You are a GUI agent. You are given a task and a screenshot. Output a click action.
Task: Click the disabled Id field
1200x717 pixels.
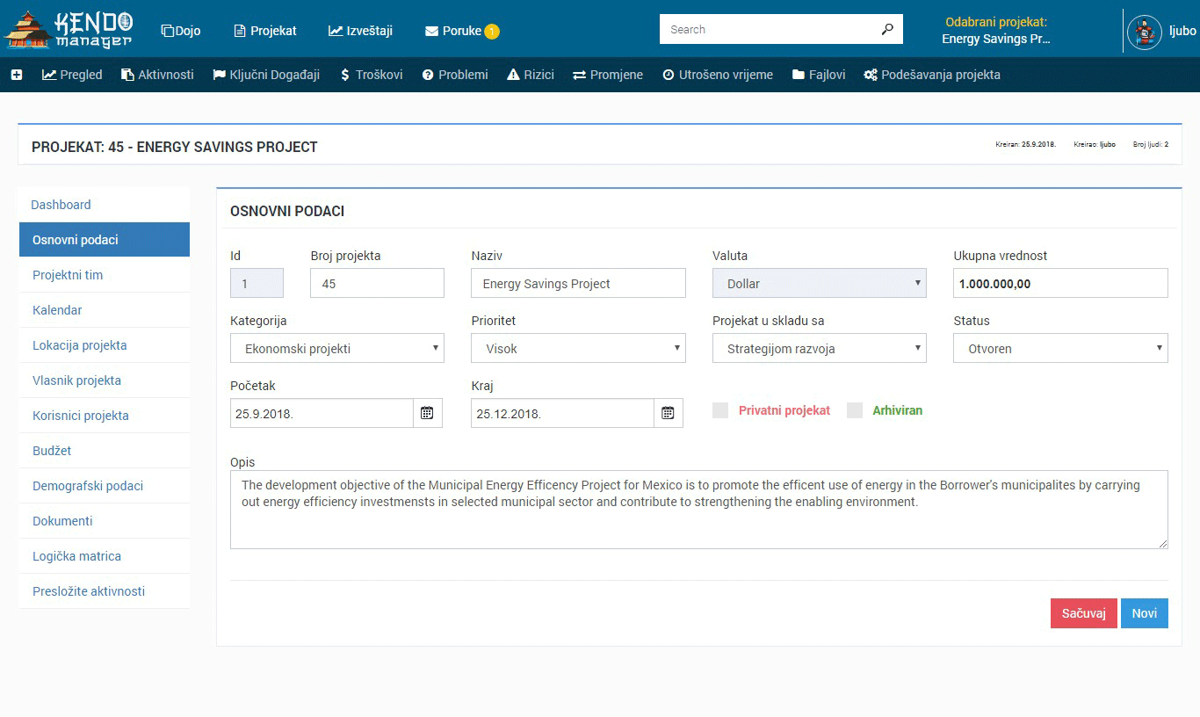point(257,283)
